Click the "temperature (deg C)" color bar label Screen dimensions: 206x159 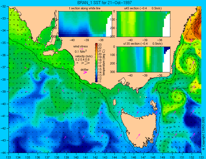(104, 63)
